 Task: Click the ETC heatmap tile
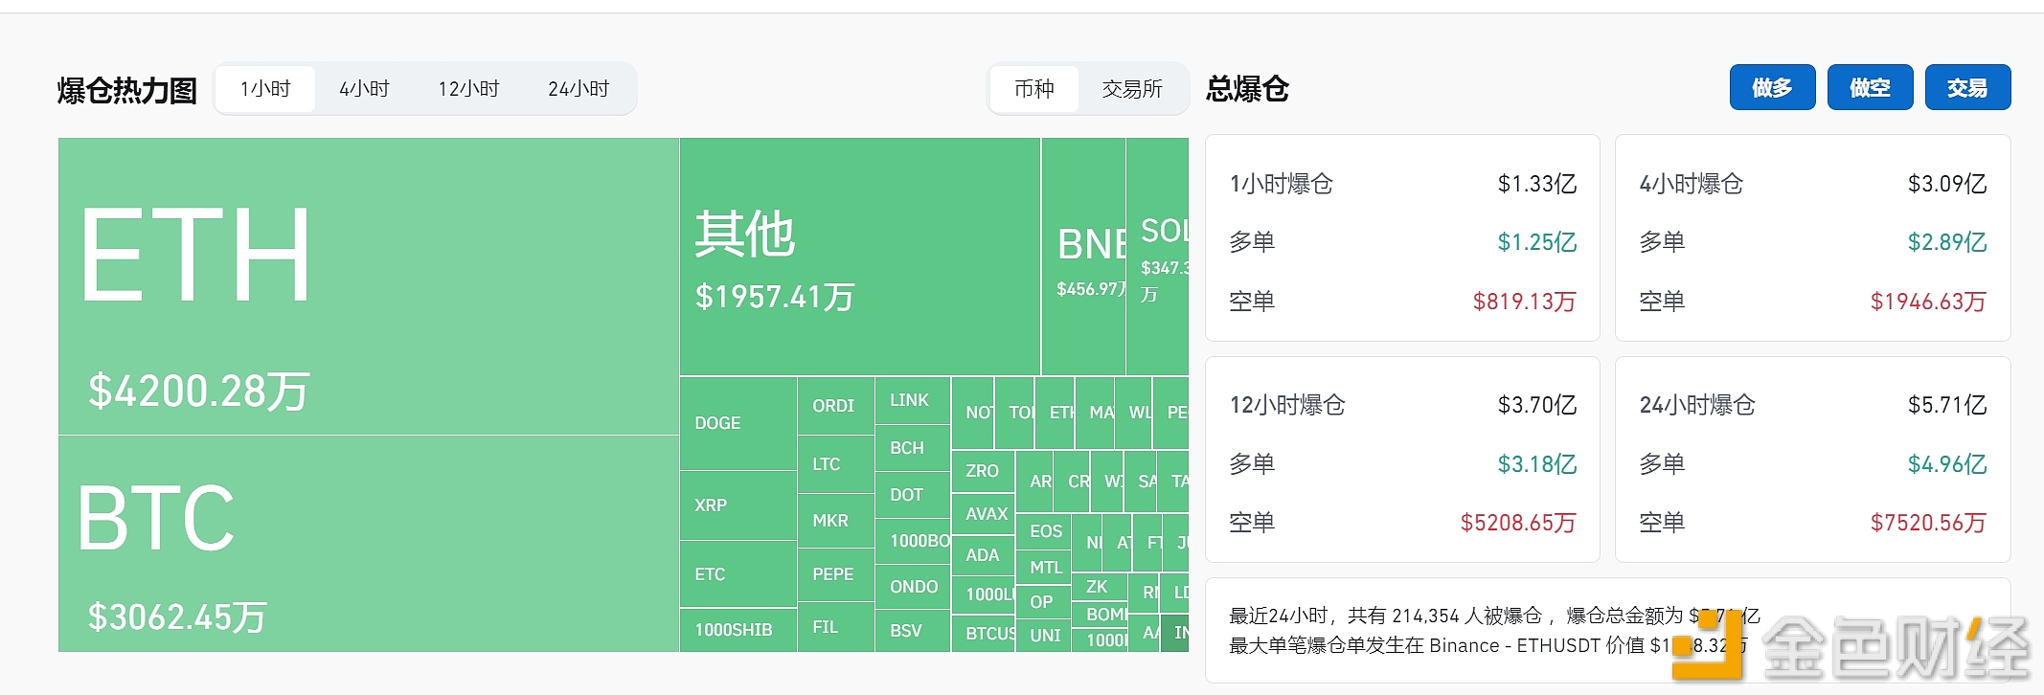[x=738, y=574]
